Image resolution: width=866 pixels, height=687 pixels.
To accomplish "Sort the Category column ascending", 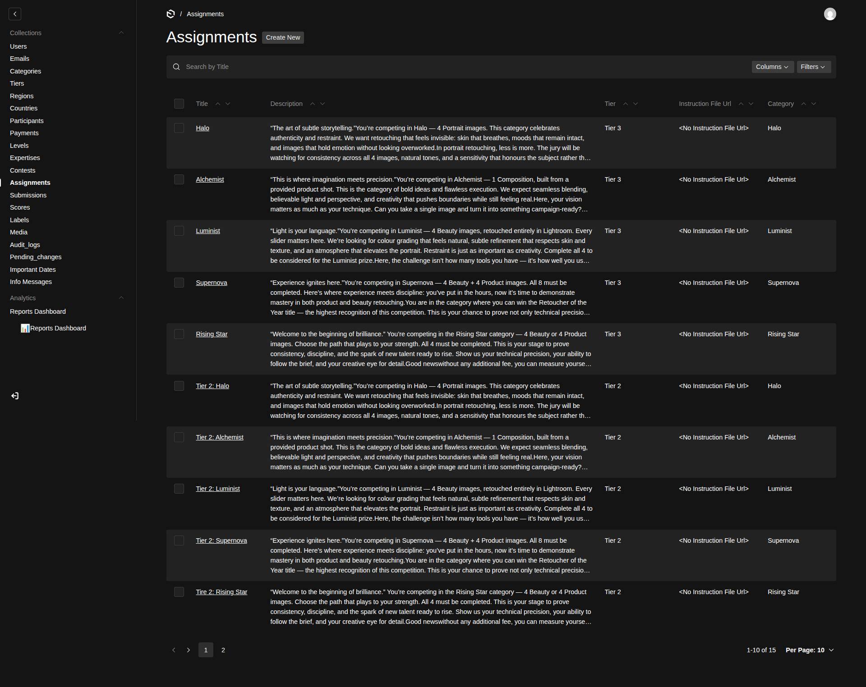I will click(803, 104).
